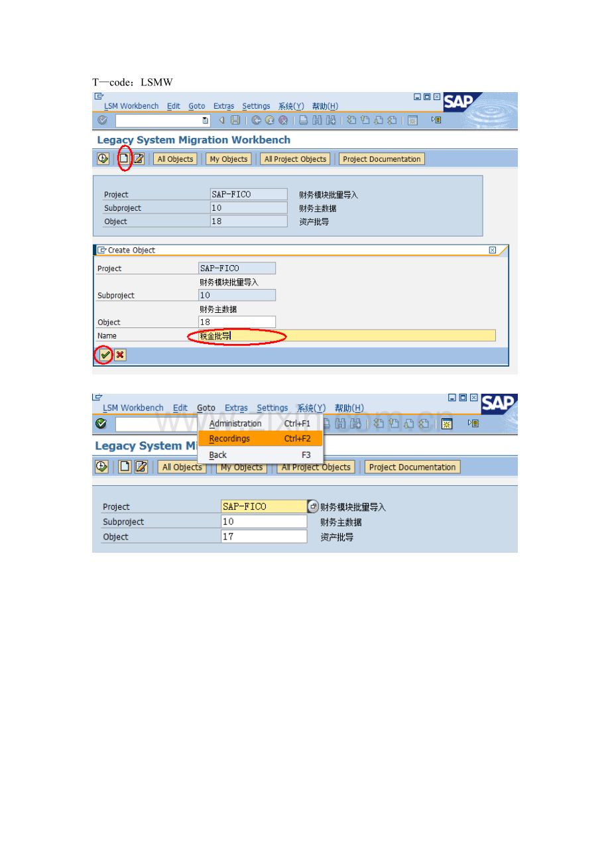Image resolution: width=610 pixels, height=863 pixels.
Task: Click Previous Page icon in window behind Create Object dialog
Action: (365, 120)
